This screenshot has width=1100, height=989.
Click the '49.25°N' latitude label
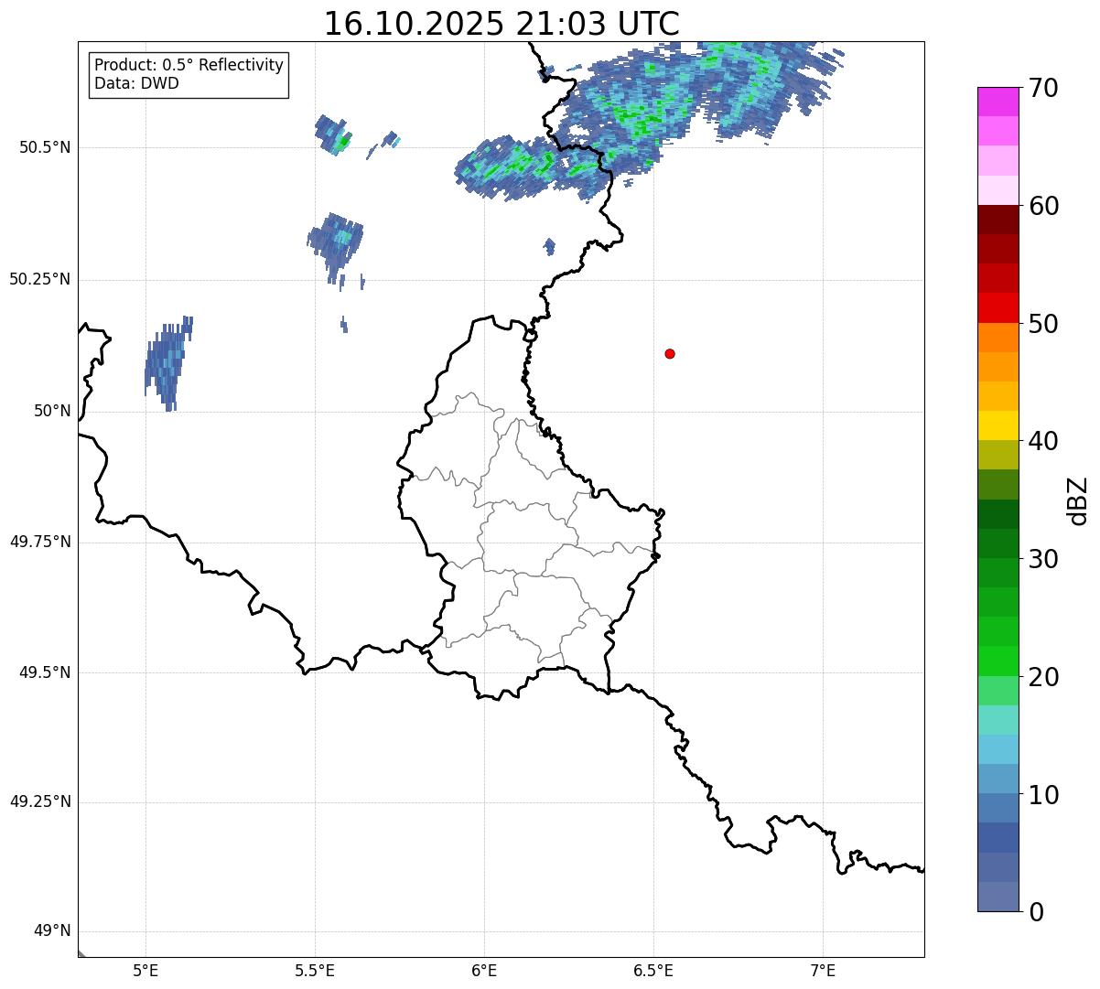(x=40, y=802)
